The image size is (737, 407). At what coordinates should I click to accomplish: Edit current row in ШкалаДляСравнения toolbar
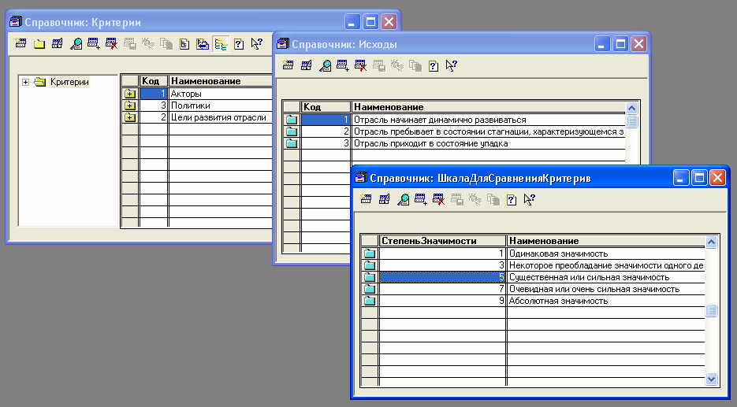385,199
